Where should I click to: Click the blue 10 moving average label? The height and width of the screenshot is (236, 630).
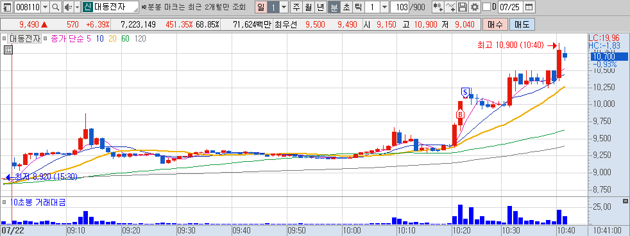coord(99,39)
